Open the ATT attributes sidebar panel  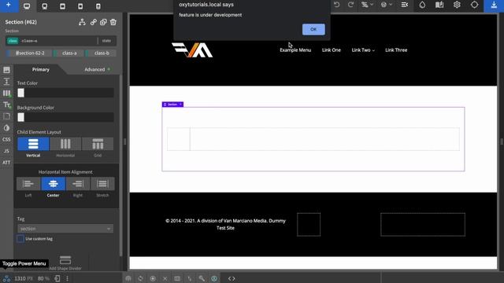coord(6,163)
